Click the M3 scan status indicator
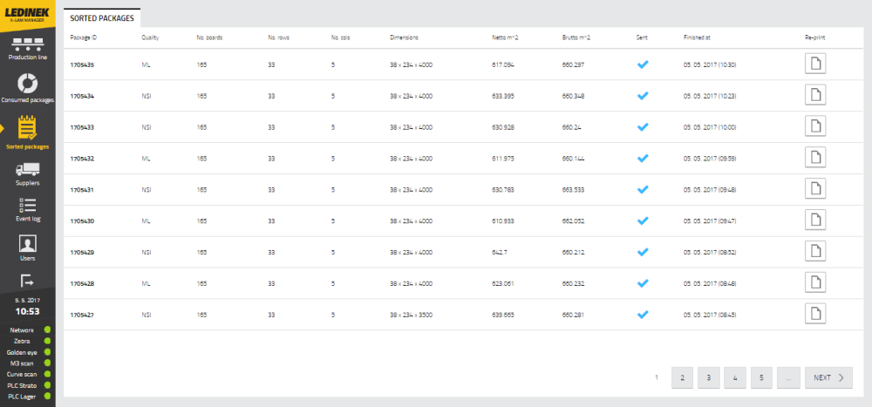This screenshot has width=872, height=407. pos(47,363)
